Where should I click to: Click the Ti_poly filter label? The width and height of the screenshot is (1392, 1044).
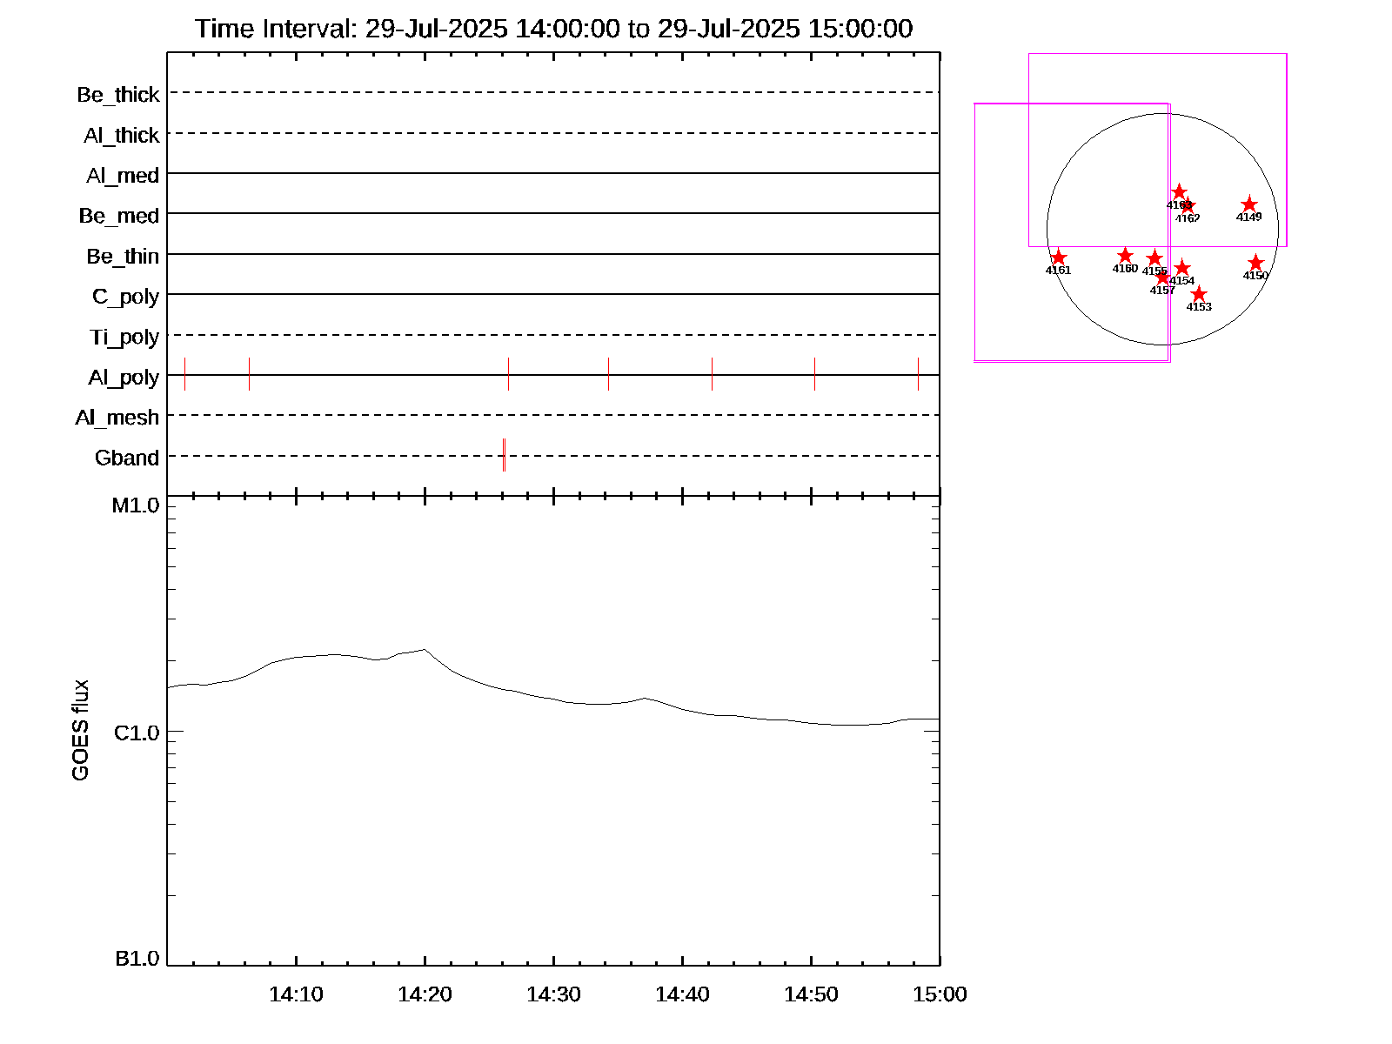pos(124,338)
